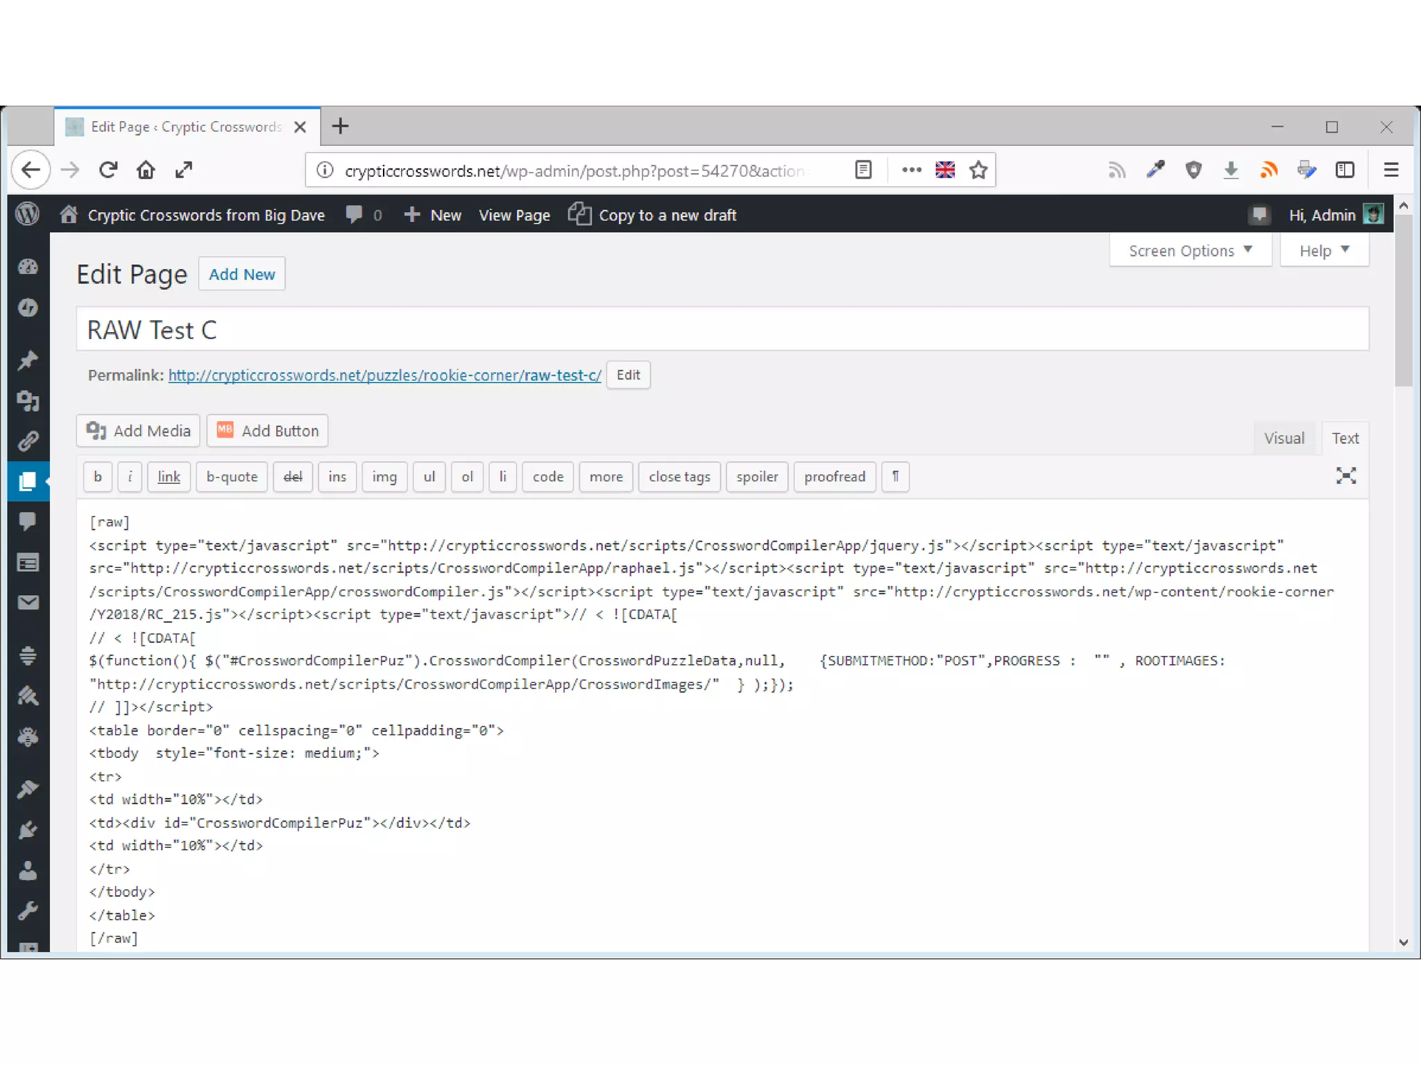This screenshot has width=1421, height=1065.
Task: Toggle Firefox reader view icon
Action: pos(863,170)
